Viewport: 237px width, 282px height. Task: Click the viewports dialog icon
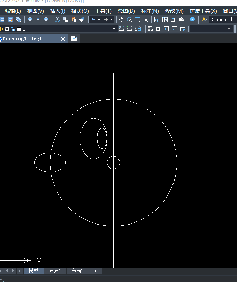point(150,29)
